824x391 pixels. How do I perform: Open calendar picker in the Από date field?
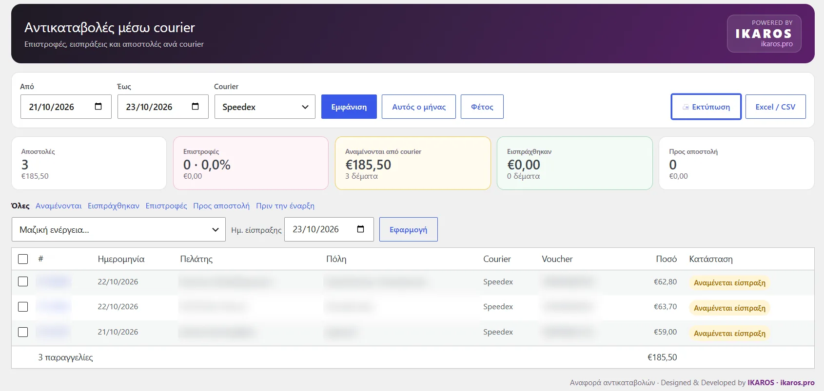click(98, 107)
